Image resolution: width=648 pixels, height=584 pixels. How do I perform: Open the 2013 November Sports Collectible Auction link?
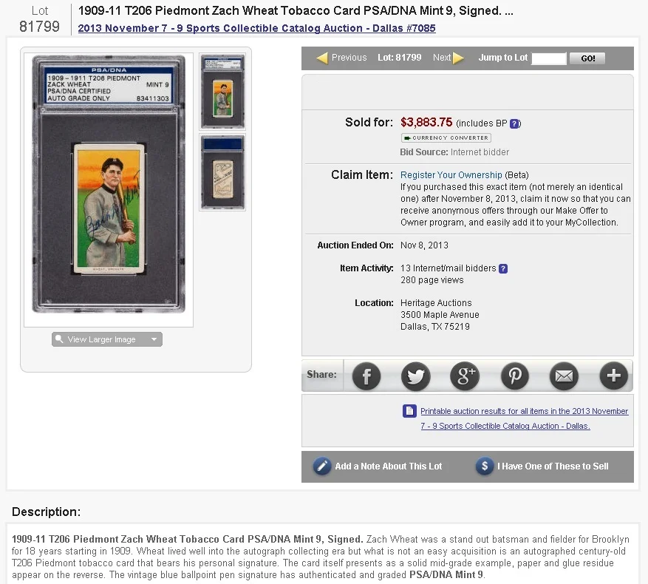(256, 28)
